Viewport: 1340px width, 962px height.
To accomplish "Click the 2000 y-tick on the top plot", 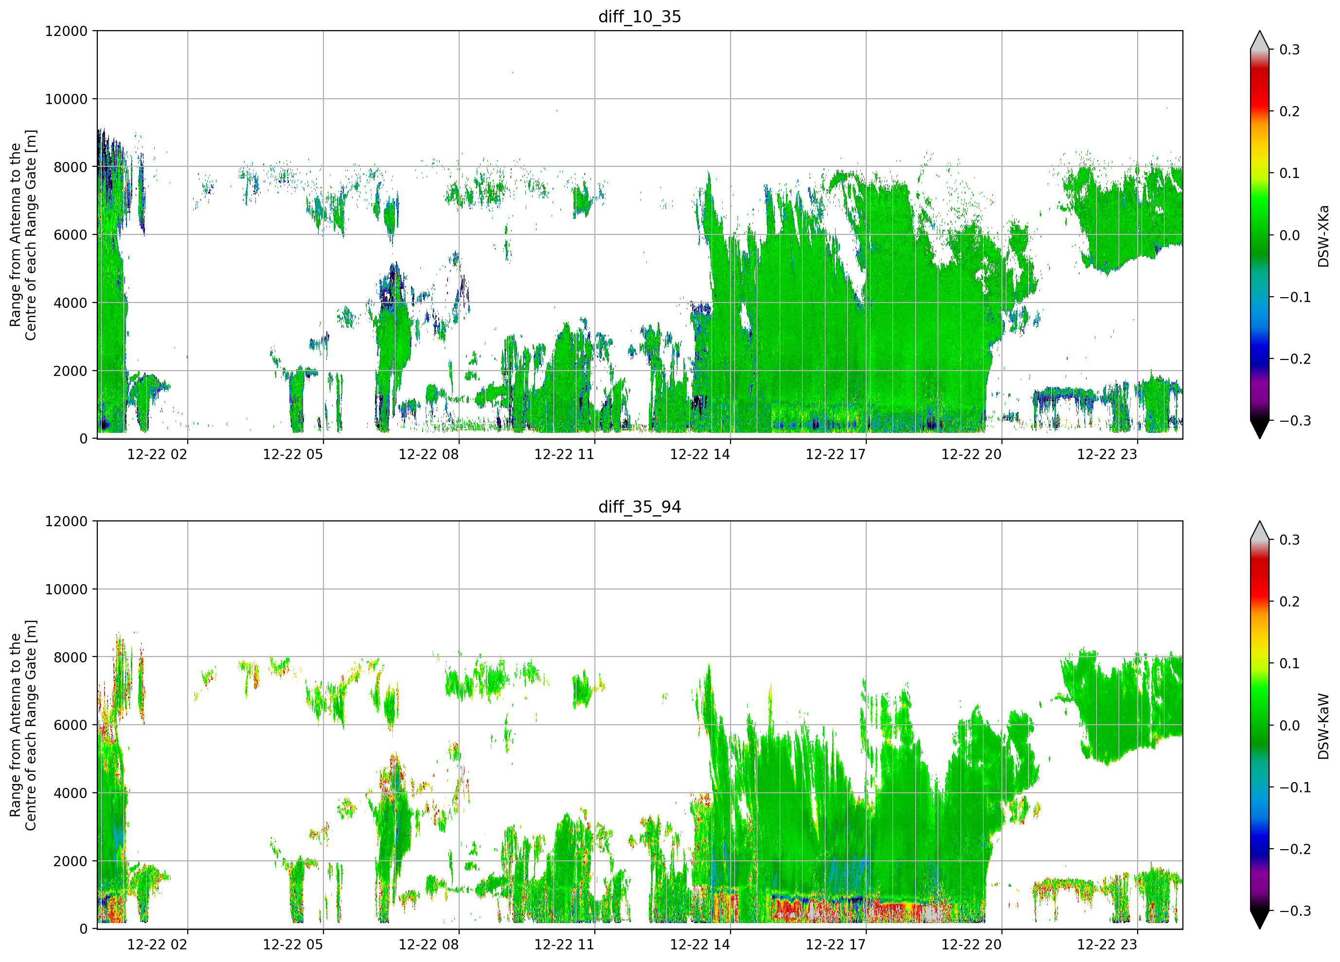I will [x=71, y=371].
